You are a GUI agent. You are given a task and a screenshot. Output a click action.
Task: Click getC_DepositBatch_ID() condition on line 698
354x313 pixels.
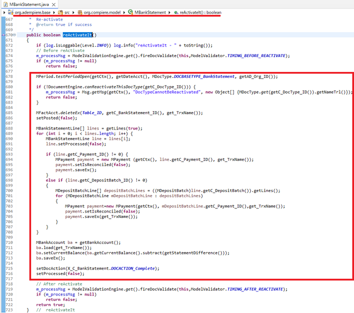(106, 180)
